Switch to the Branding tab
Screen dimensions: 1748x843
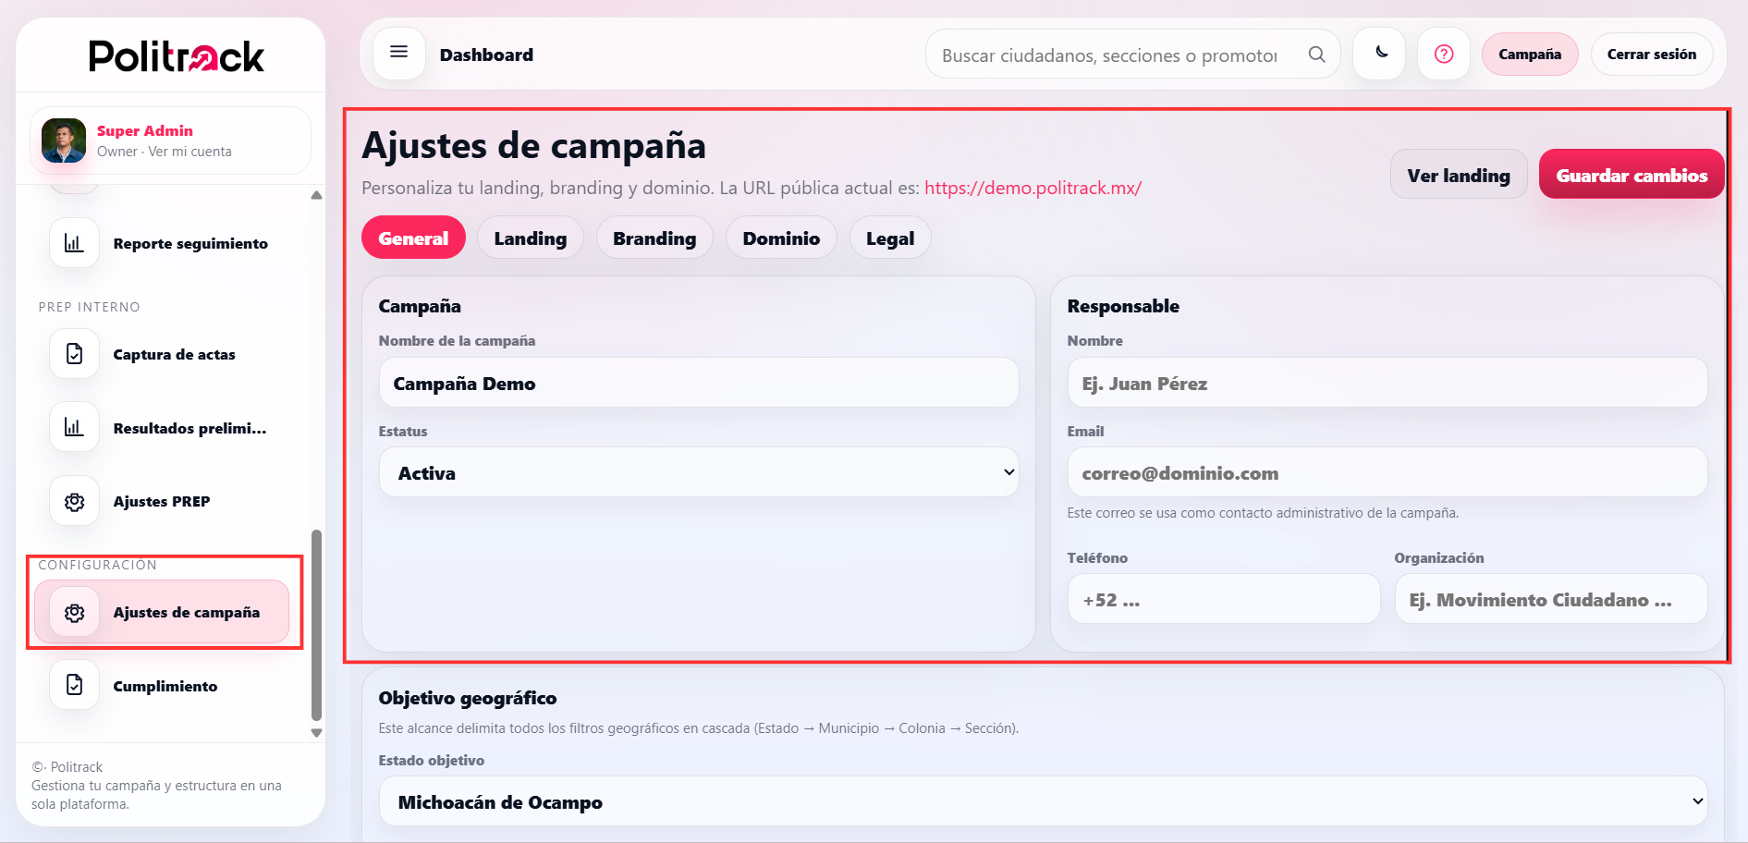[654, 238]
